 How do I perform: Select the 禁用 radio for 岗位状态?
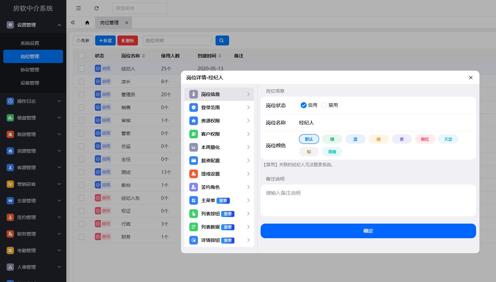pyautogui.click(x=324, y=105)
